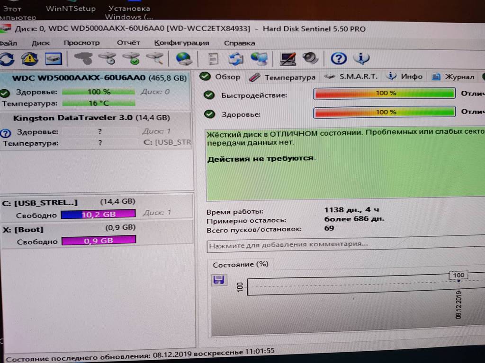This screenshot has width=485, height=363.
Task: Click the info bubble about icon
Action: coord(361,58)
